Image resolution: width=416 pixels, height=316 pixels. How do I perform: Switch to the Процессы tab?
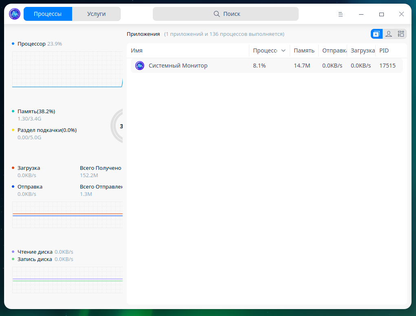(48, 14)
